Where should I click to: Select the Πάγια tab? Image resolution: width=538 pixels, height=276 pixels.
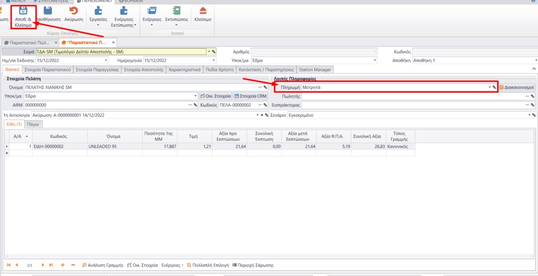click(x=34, y=124)
